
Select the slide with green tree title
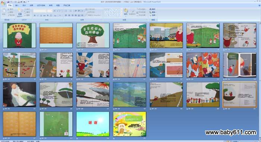[x=93, y=35]
